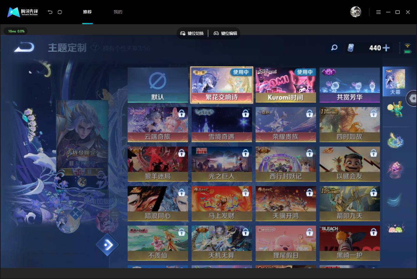Click the help question mark beside 主题定制
The height and width of the screenshot is (279, 417).
pyautogui.click(x=95, y=48)
